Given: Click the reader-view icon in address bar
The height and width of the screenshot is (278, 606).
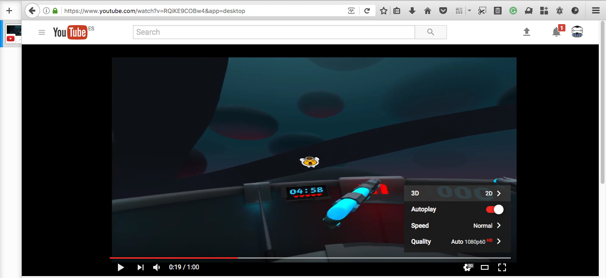Looking at the screenshot, I should point(352,11).
